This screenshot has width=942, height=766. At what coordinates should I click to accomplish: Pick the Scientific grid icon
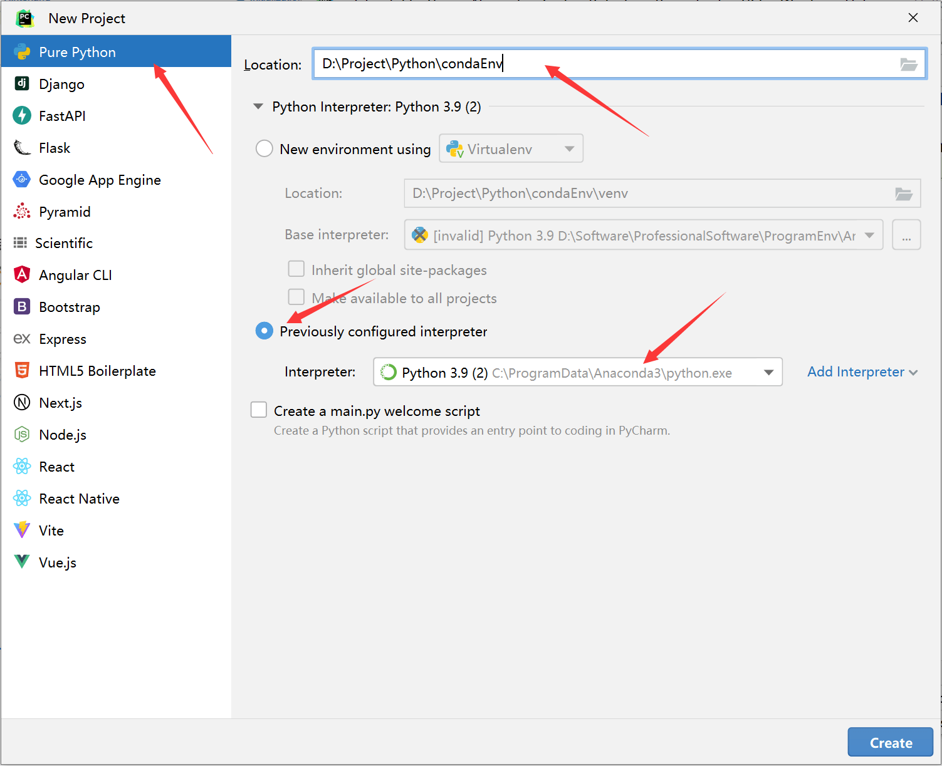coord(20,242)
